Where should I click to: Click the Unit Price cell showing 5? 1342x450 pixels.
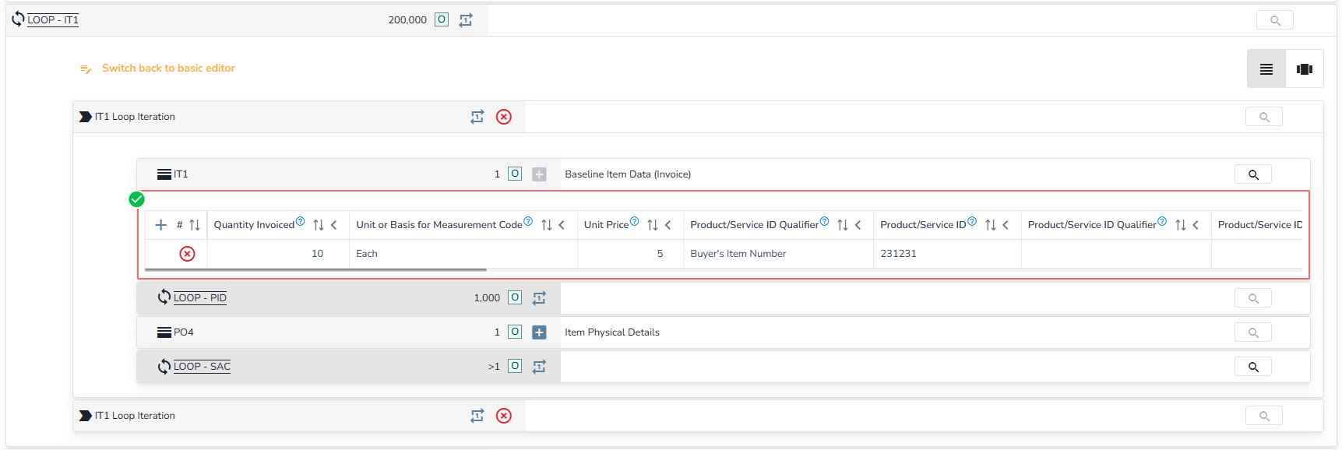(629, 254)
